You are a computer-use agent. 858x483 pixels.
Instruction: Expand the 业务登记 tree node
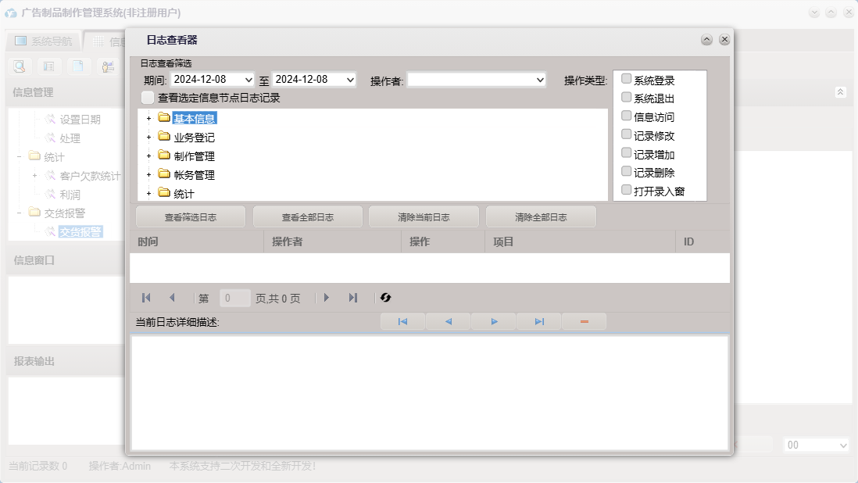pyautogui.click(x=148, y=138)
